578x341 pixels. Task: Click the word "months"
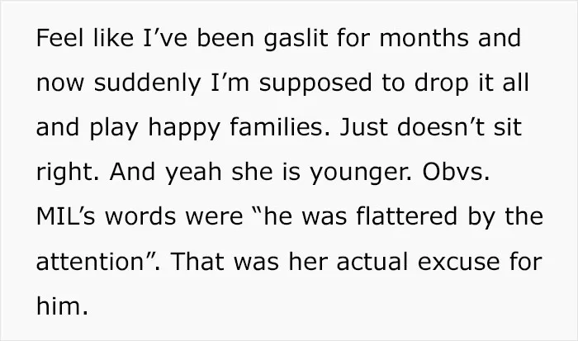pyautogui.click(x=424, y=38)
